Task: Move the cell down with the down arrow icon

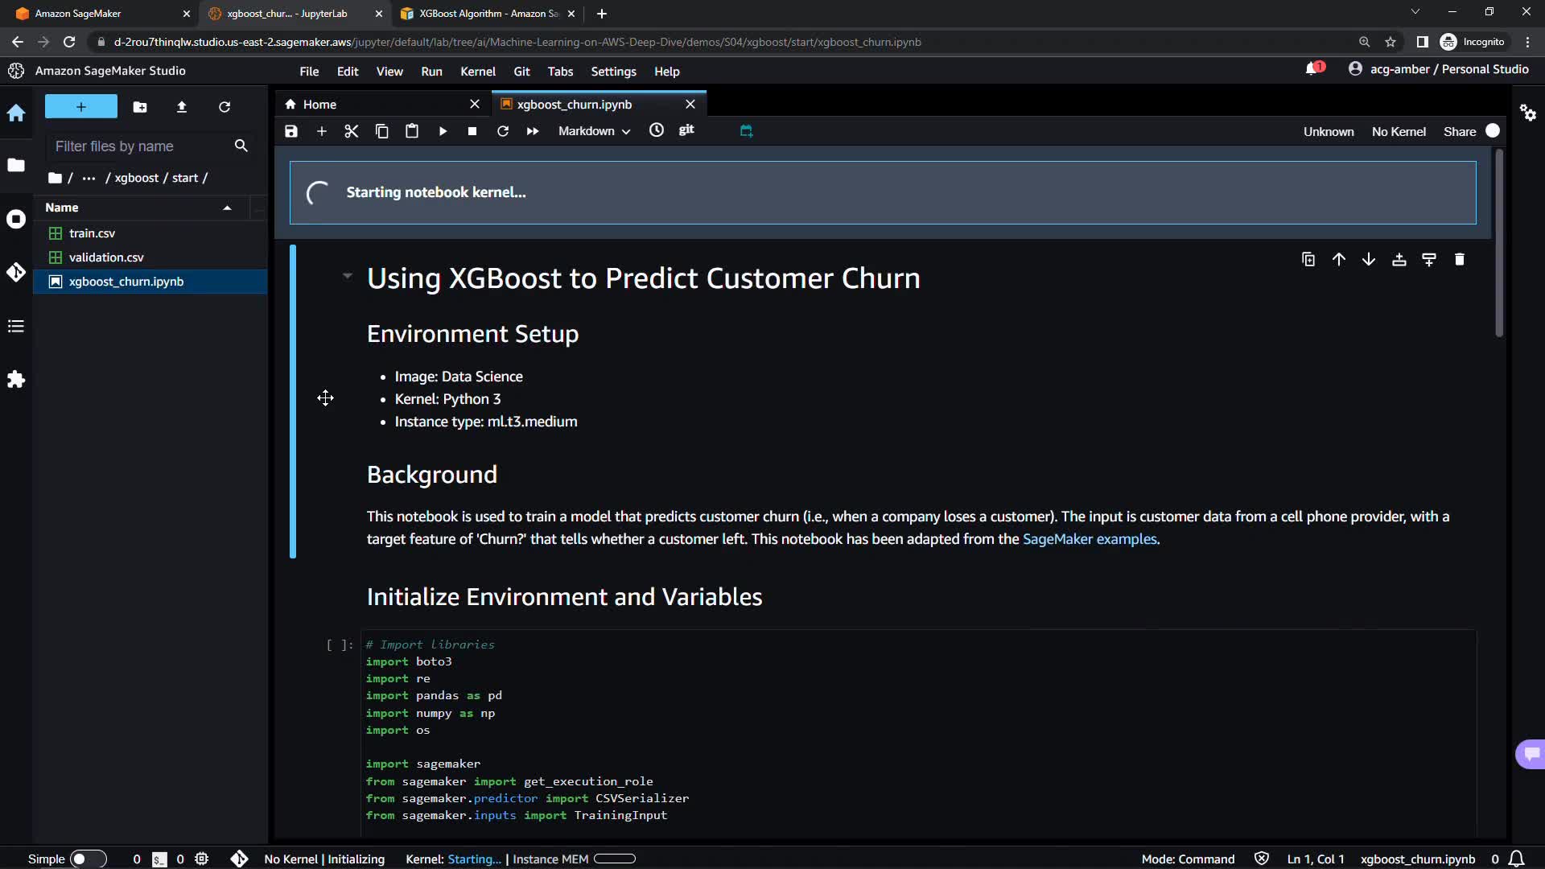Action: click(1369, 259)
